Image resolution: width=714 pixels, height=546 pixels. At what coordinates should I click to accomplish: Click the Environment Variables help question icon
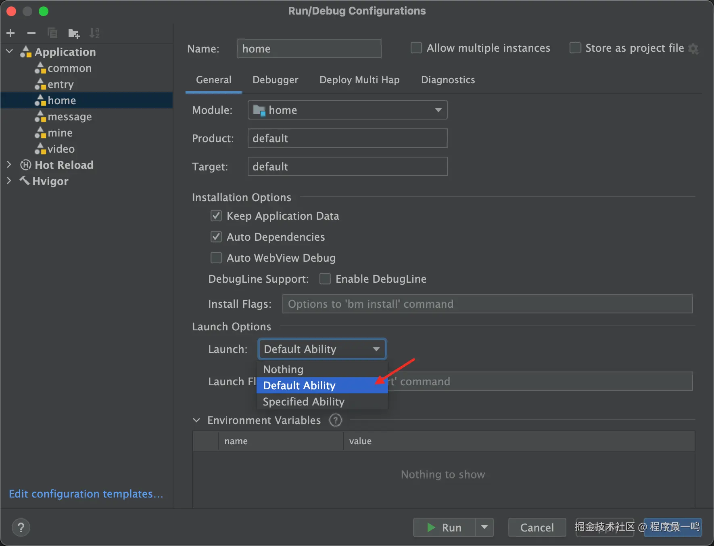[x=335, y=420]
